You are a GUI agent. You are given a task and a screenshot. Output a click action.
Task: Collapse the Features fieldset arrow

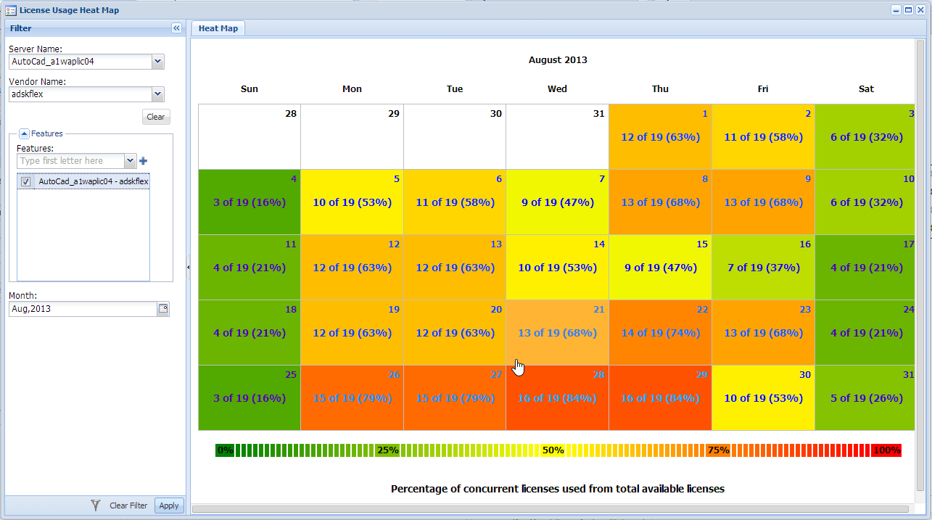(24, 133)
